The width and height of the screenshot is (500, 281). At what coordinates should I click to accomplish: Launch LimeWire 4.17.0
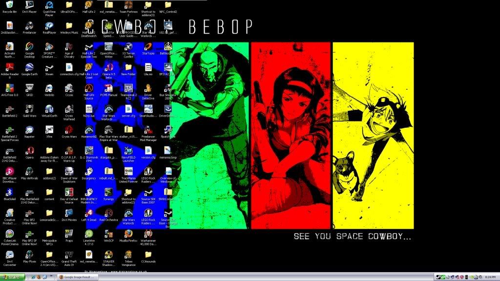pos(89,237)
